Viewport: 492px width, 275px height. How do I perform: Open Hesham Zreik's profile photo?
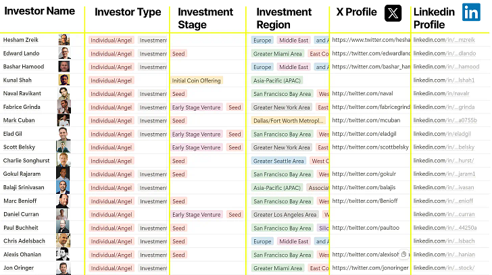64,40
